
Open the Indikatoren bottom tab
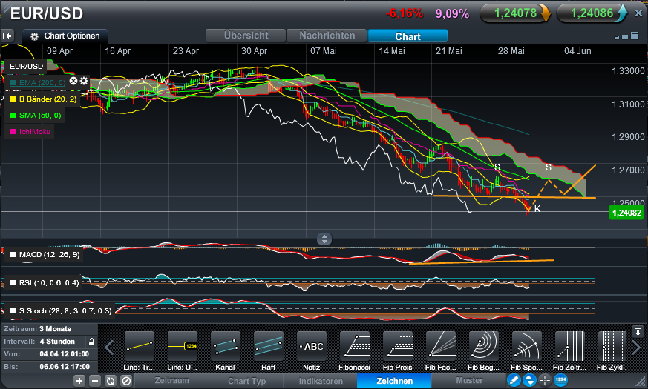[321, 381]
